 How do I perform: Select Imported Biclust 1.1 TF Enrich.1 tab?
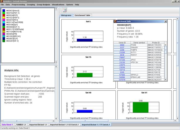coord(96,125)
